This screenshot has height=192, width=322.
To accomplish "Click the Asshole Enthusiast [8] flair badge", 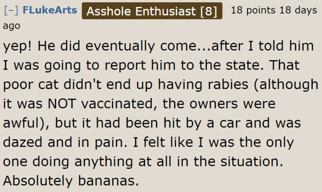I will [x=152, y=11].
